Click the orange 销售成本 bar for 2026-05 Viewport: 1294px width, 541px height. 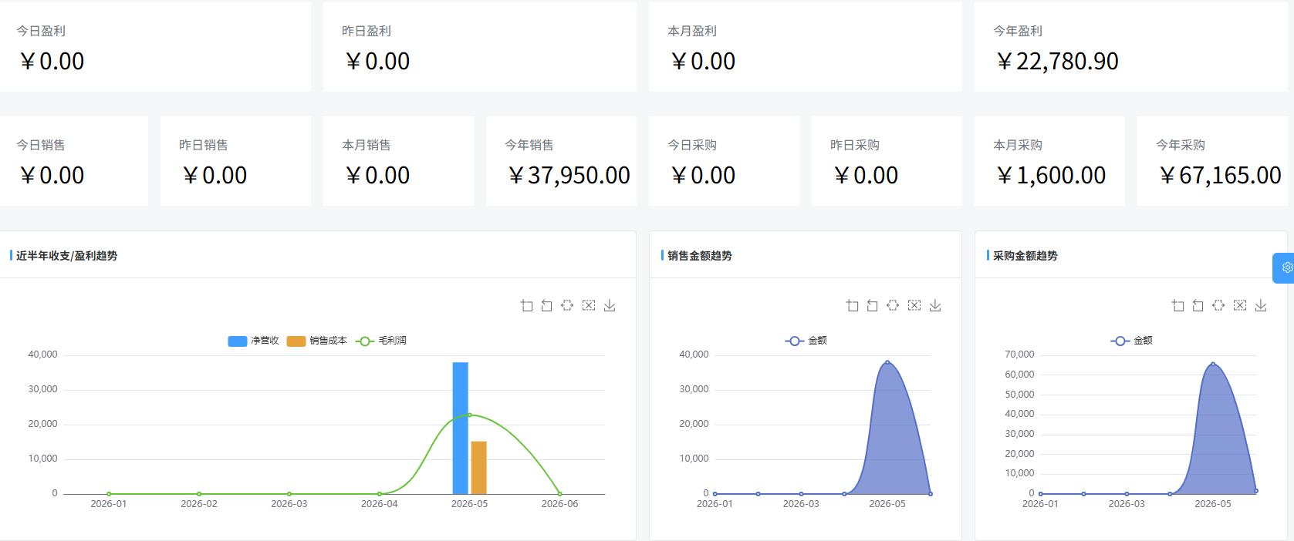[x=478, y=468]
